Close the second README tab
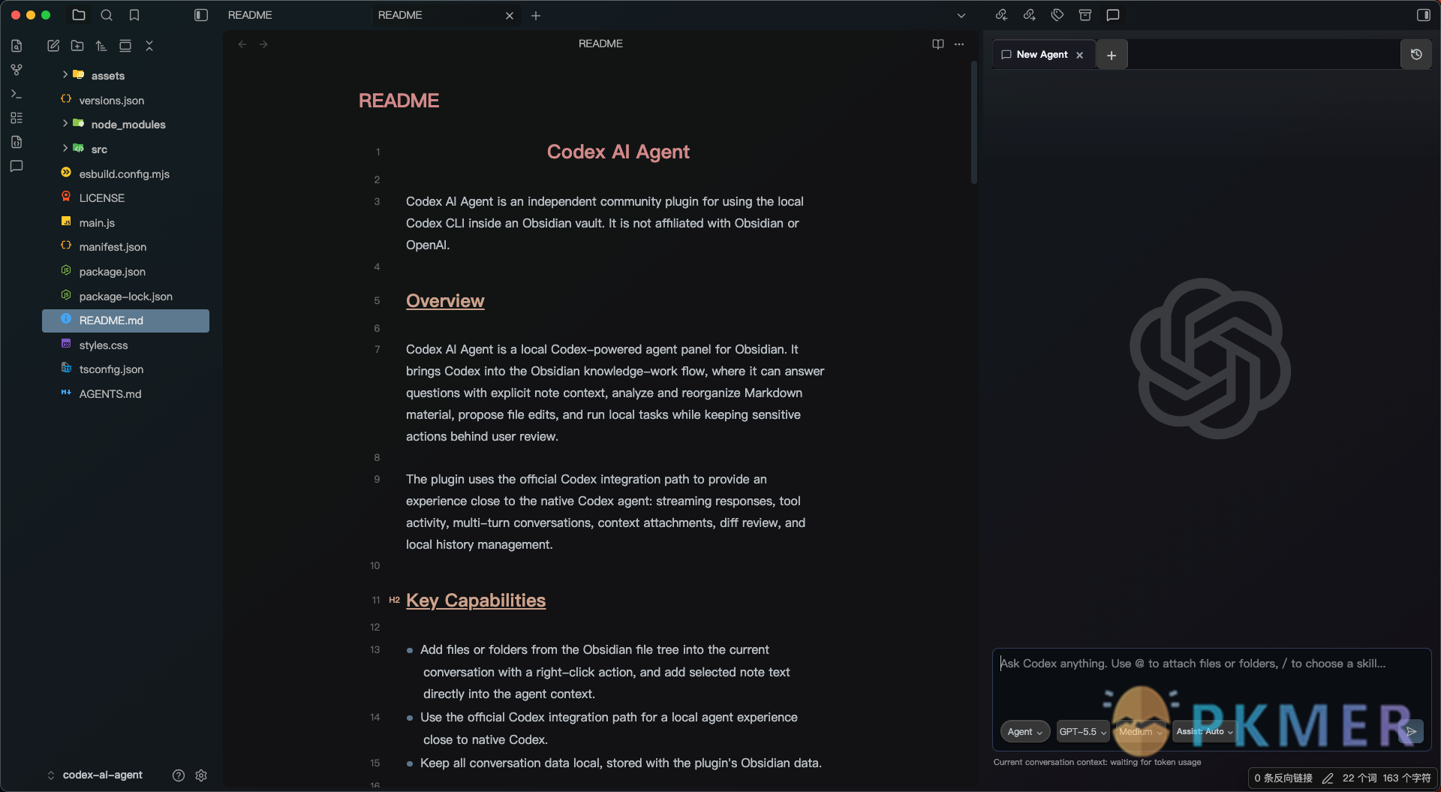 point(510,16)
